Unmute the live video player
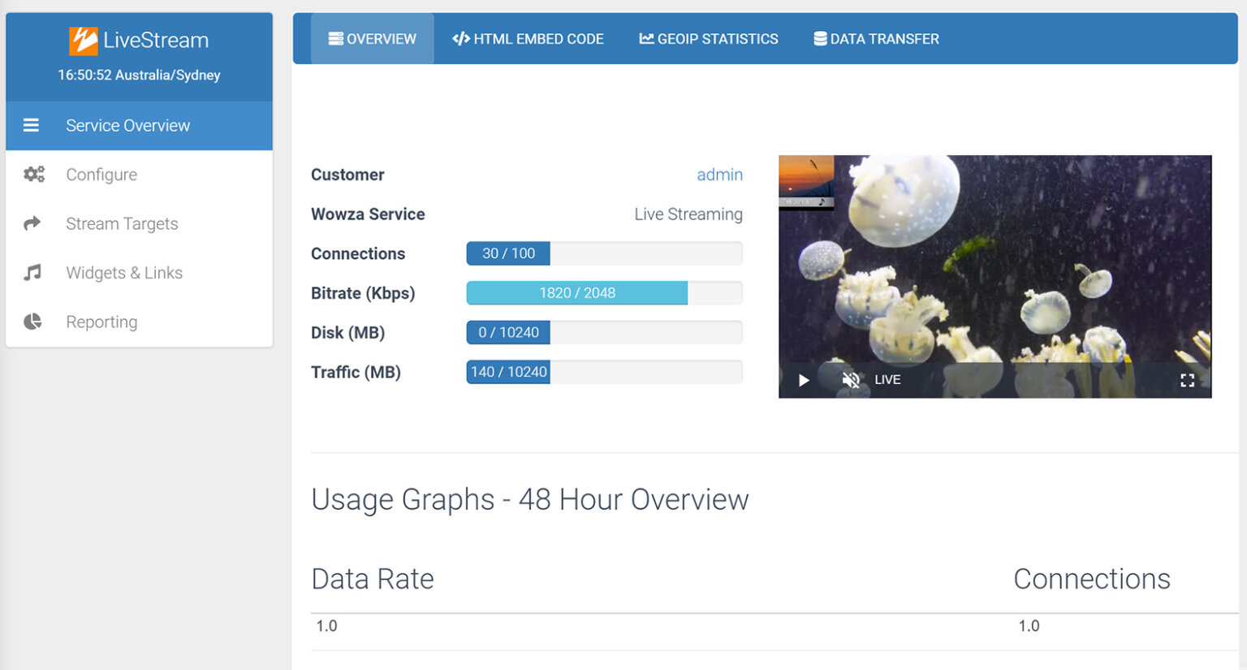Screen dimensions: 1247x670 (x=850, y=380)
